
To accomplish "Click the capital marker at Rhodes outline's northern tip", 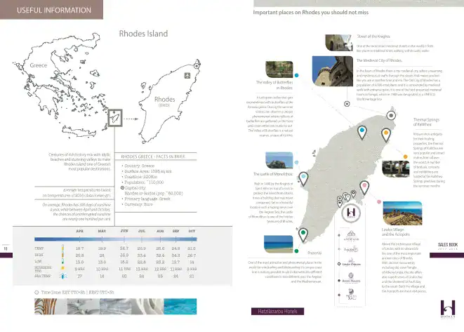I will pyautogui.click(x=197, y=66).
